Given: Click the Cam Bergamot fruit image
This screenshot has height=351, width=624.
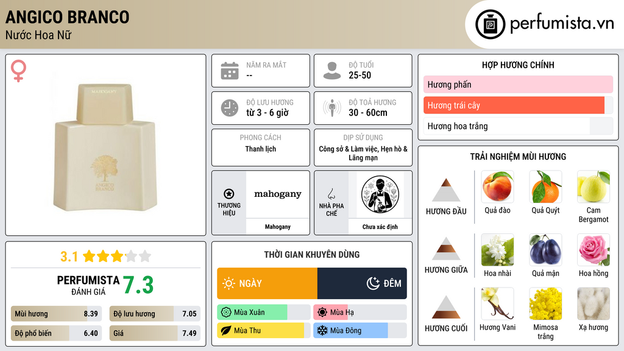Looking at the screenshot, I should pos(594,186).
